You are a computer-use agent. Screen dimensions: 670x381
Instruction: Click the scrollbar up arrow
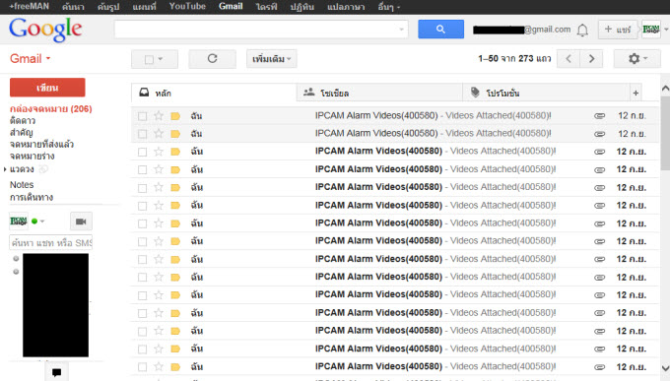tap(665, 88)
